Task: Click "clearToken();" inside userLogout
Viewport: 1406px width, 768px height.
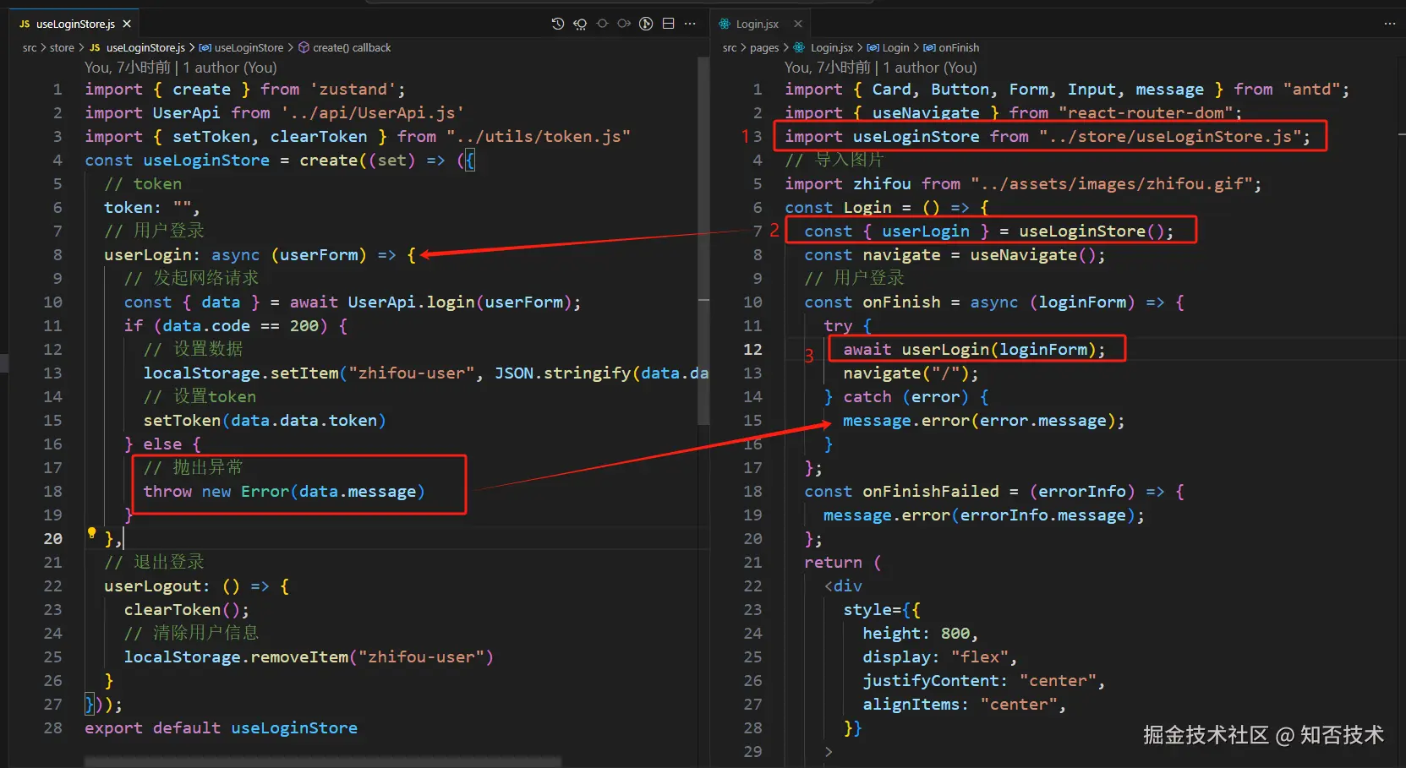Action: [187, 609]
